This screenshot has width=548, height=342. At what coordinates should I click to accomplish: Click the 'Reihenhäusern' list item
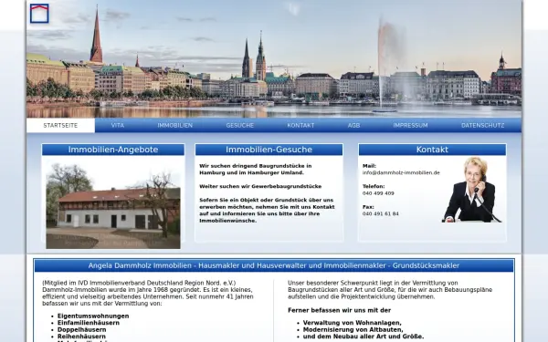point(81,337)
